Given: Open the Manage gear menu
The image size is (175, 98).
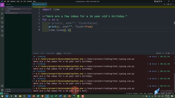Looking at the screenshot, I should (x=2, y=90).
